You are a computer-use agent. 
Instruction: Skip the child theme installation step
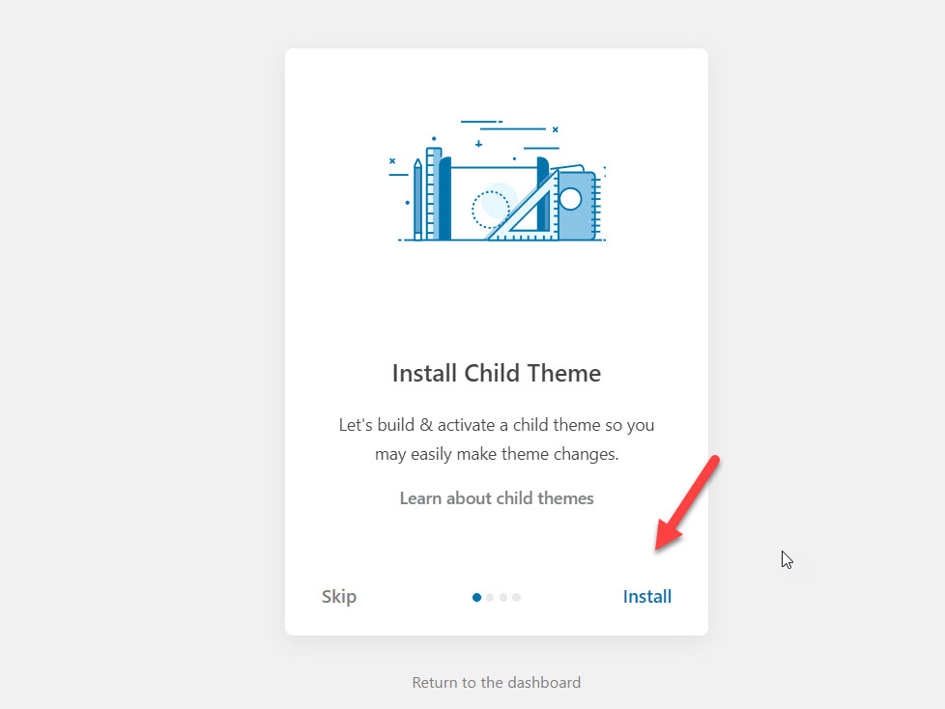pos(339,596)
